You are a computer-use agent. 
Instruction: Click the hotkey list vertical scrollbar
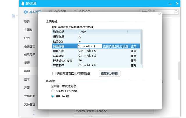pyautogui.click(x=141, y=46)
